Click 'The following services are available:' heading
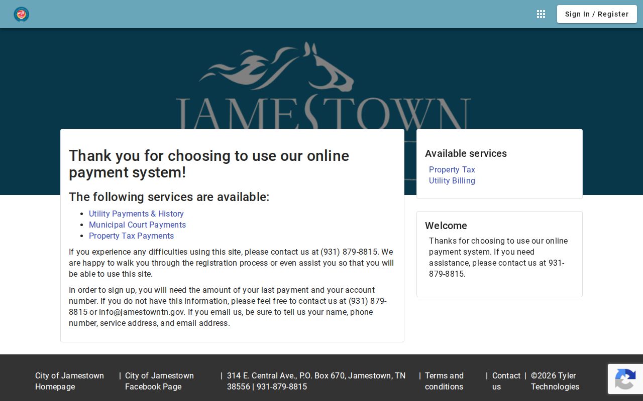This screenshot has width=643, height=401. click(x=169, y=197)
